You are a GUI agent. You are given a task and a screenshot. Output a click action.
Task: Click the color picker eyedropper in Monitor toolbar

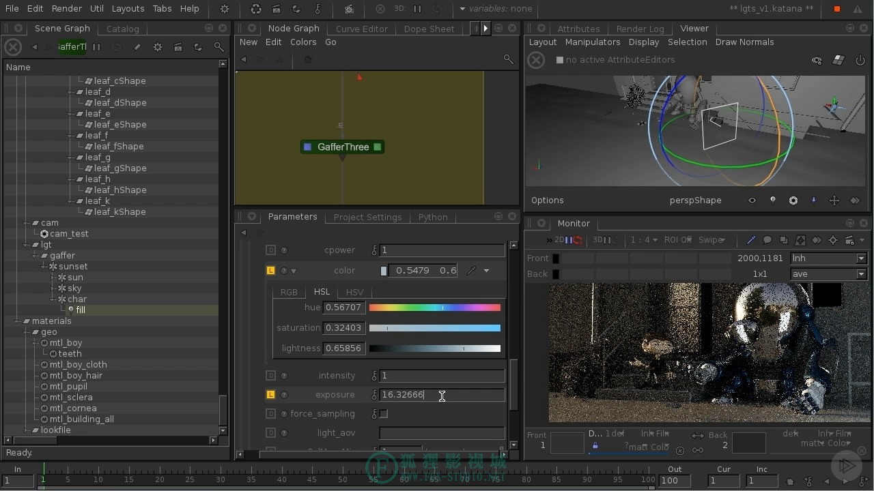coord(751,240)
